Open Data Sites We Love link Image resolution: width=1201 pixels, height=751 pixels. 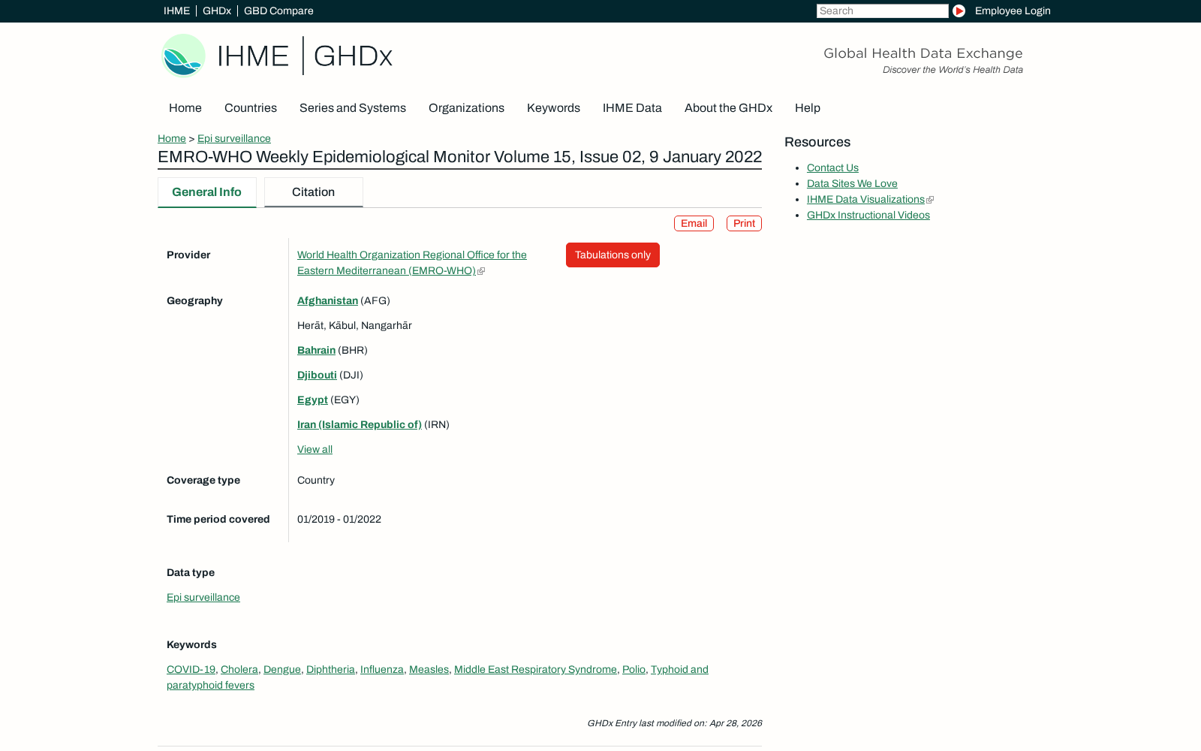tap(852, 183)
